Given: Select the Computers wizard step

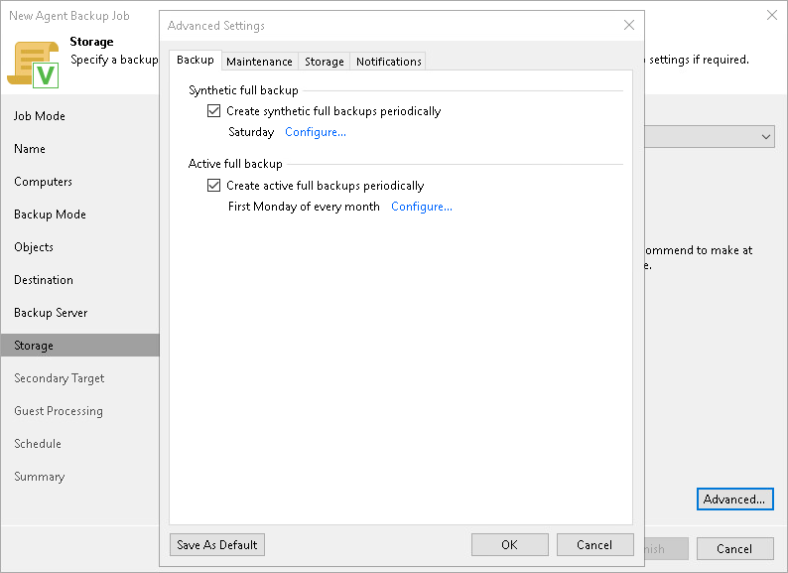Looking at the screenshot, I should [44, 182].
